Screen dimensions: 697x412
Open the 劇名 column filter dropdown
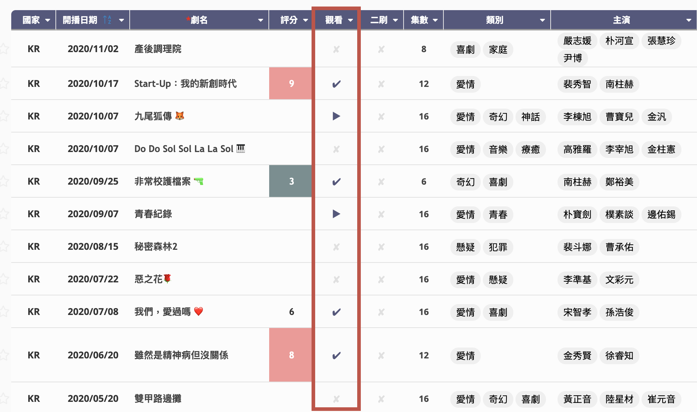(x=260, y=20)
